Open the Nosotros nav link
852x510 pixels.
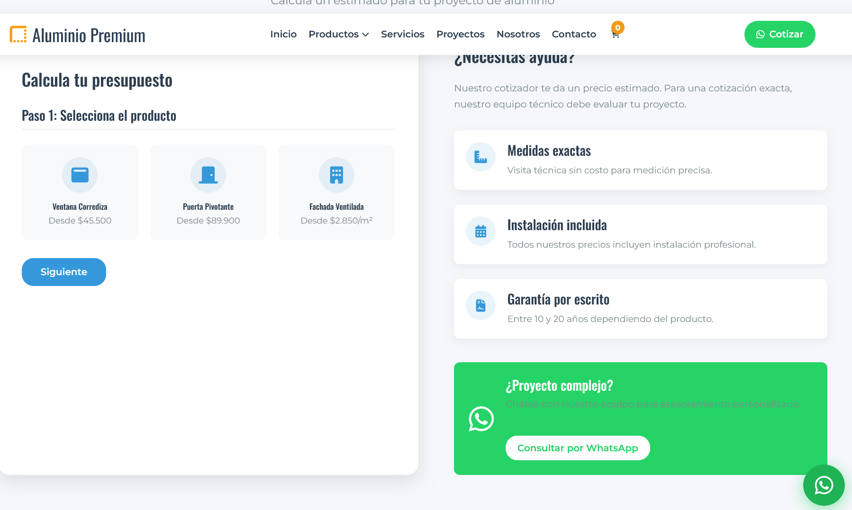click(x=518, y=34)
